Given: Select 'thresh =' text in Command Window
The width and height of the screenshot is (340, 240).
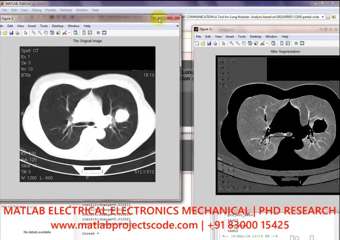Looking at the screenshot, I should [91, 234].
